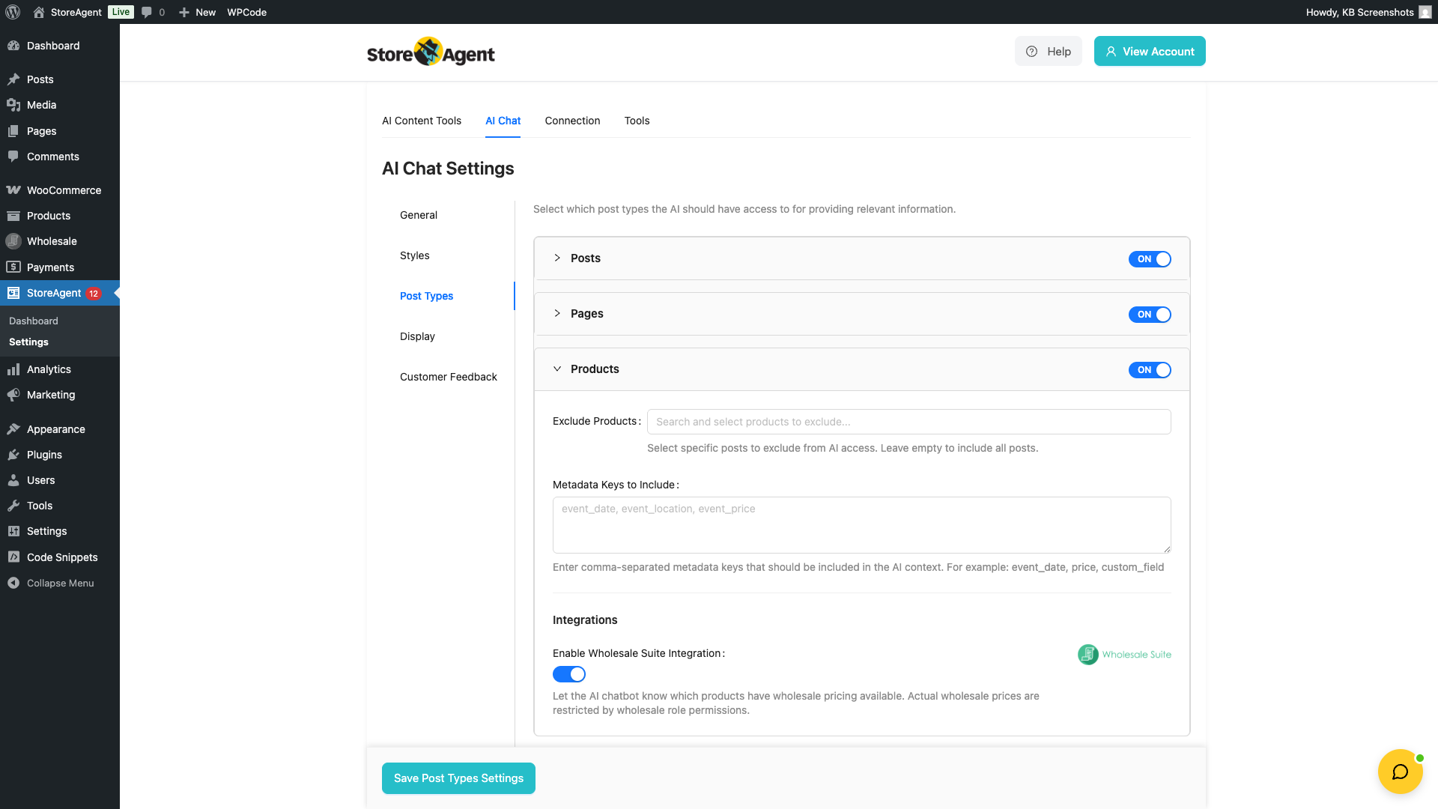The width and height of the screenshot is (1438, 809).
Task: Open Styles chat settings section
Action: 415,255
